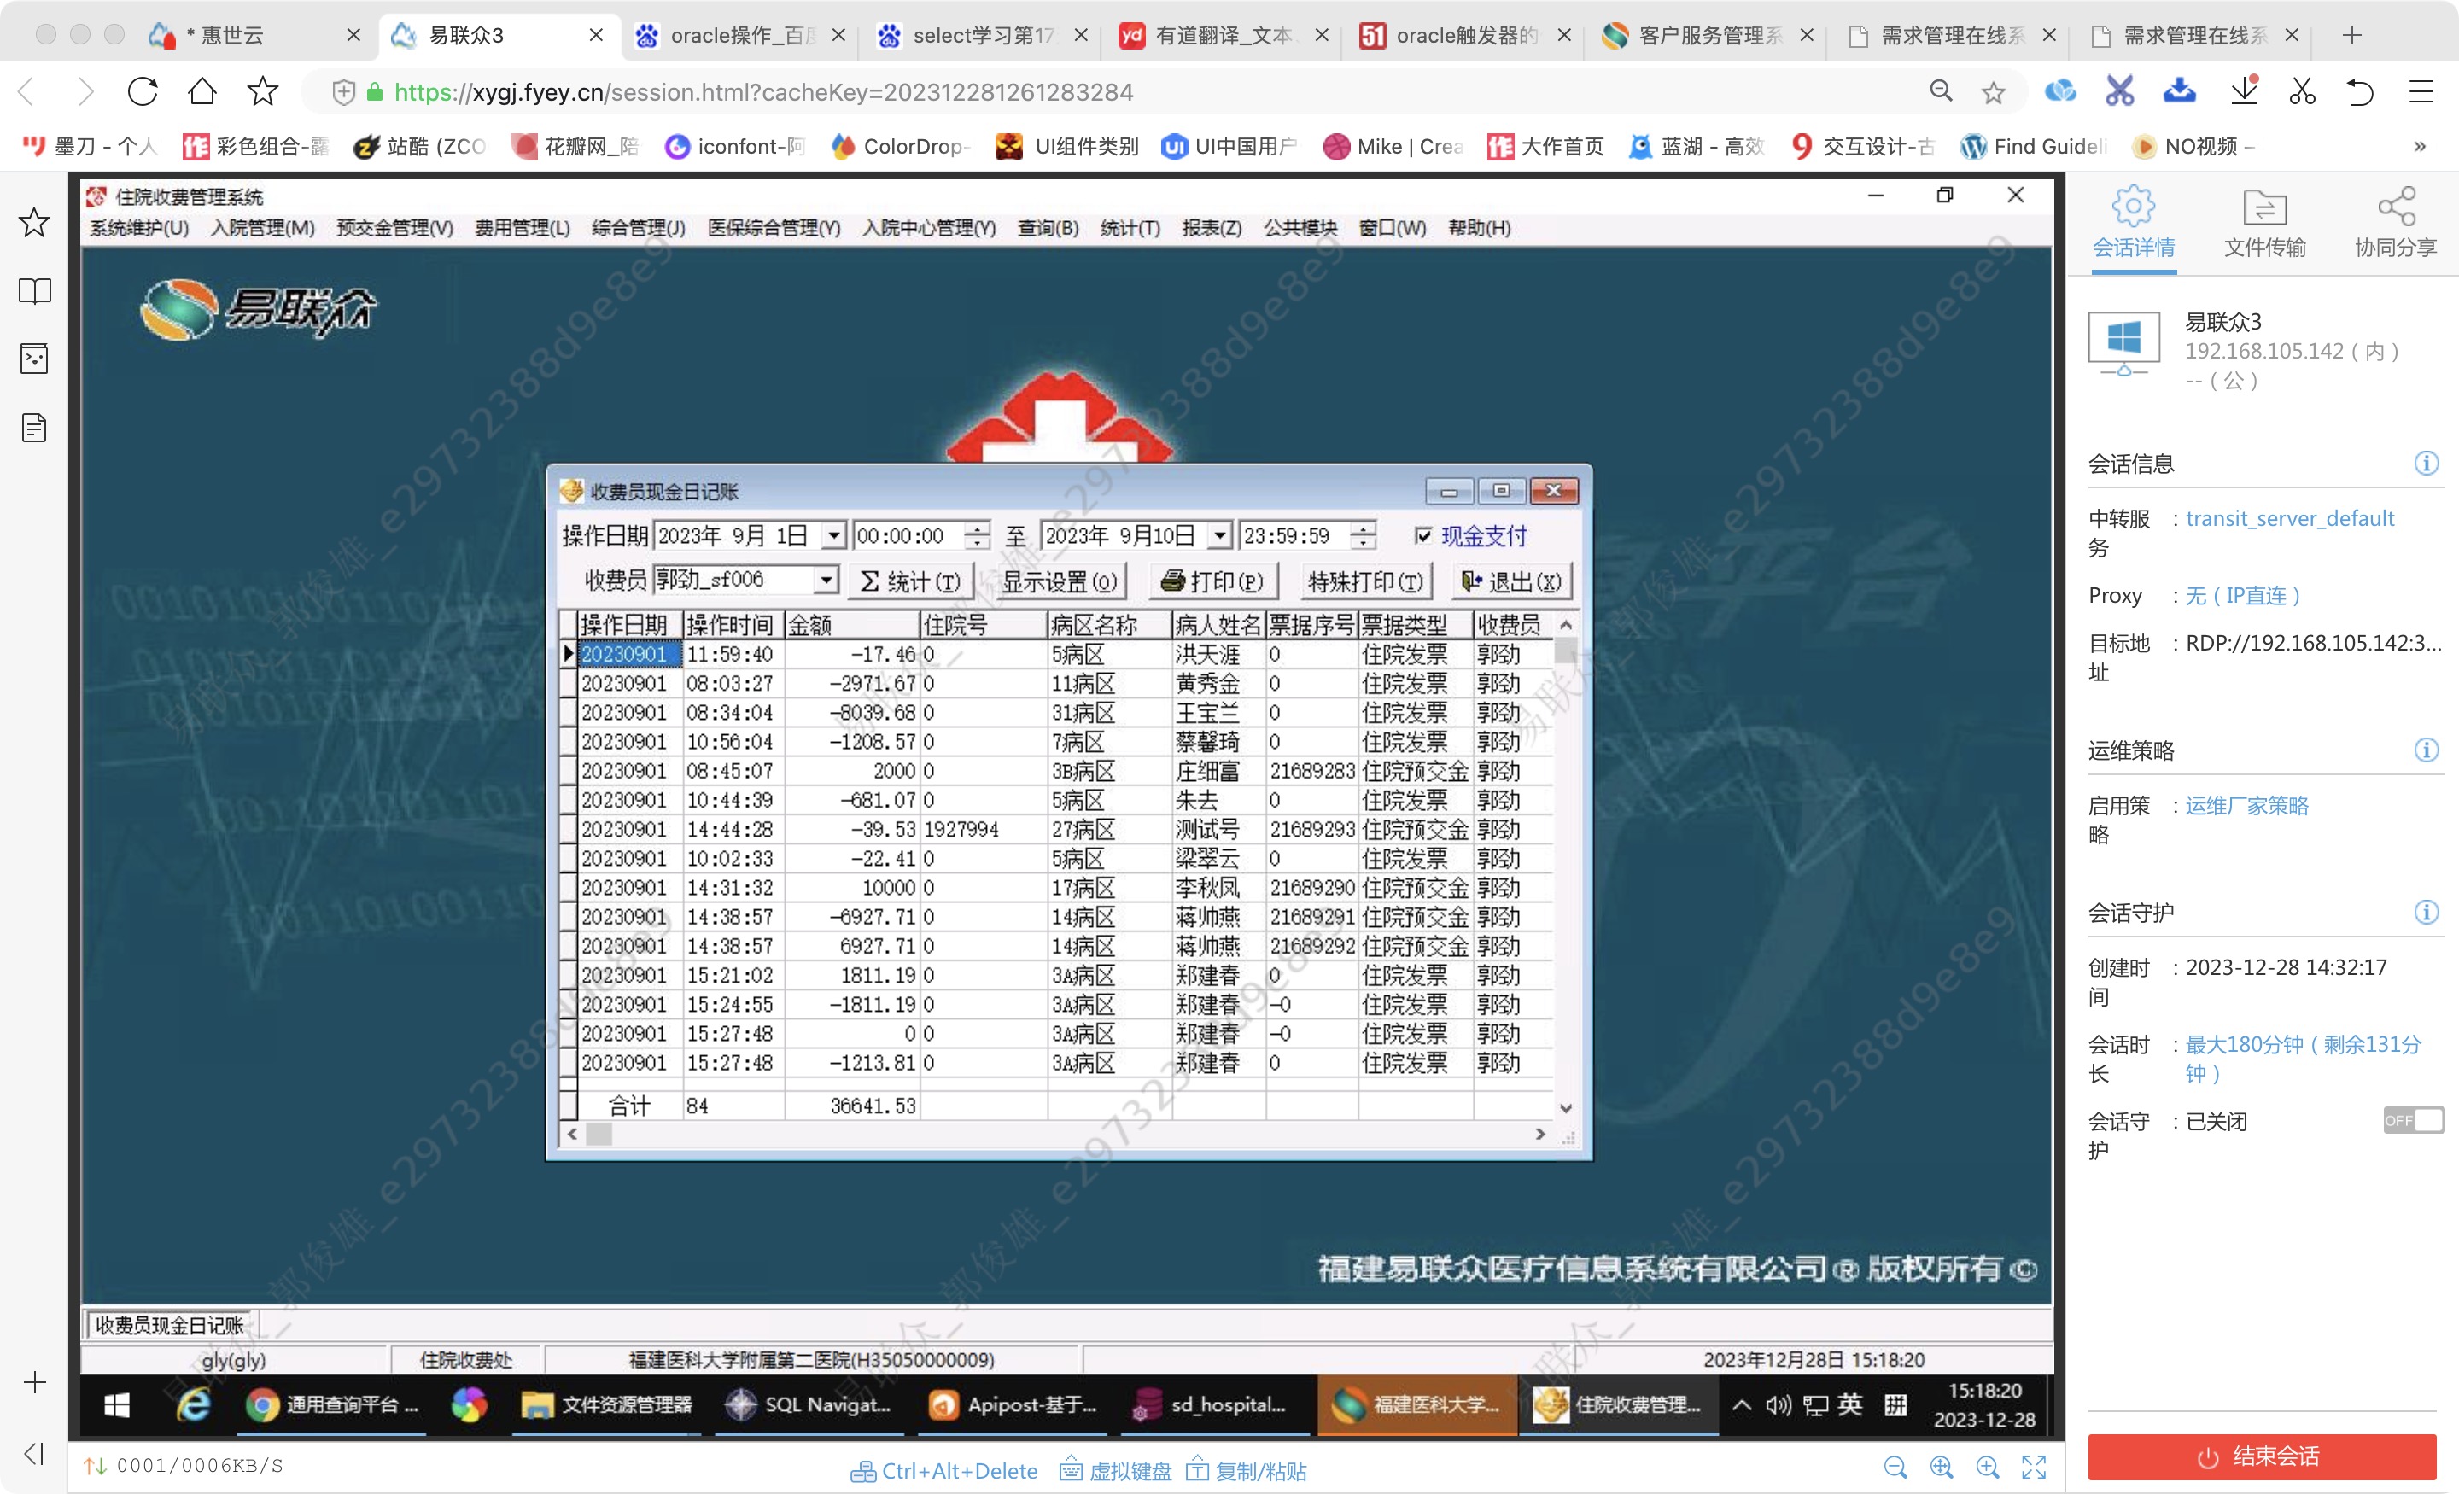Click the Ctrl+Alt+Delete shortcut icon
The height and width of the screenshot is (1494, 2459).
(862, 1471)
